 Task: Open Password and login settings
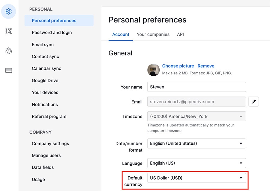coord(52,33)
